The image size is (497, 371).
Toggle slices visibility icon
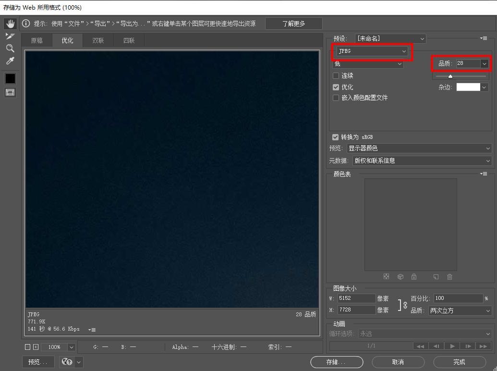click(x=10, y=92)
